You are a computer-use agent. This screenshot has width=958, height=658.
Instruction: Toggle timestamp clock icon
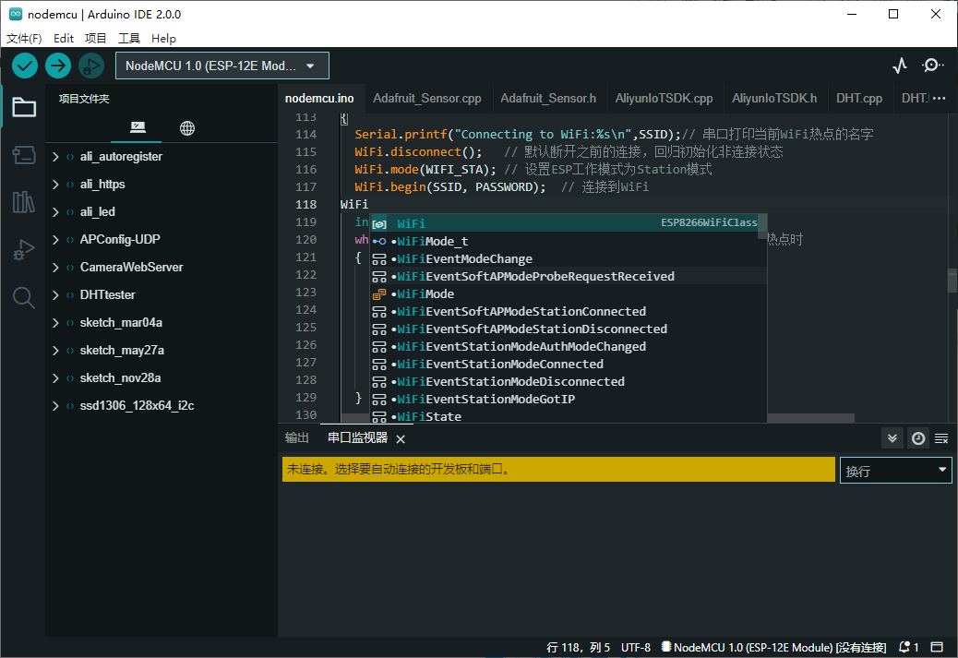tap(917, 438)
